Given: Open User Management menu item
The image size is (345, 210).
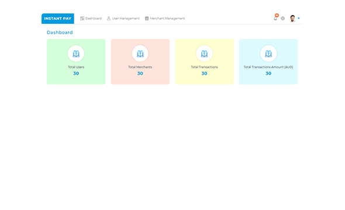Looking at the screenshot, I should (123, 19).
